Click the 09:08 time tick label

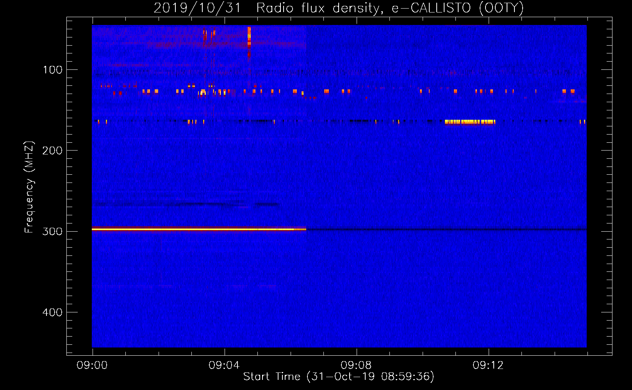tap(356, 365)
